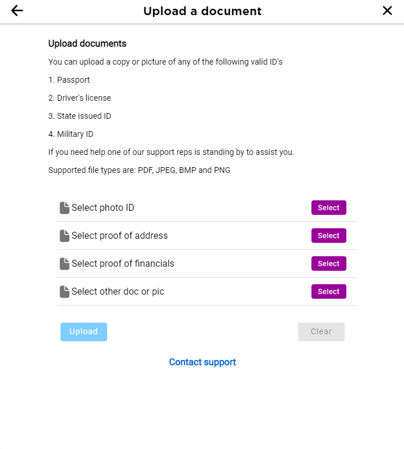Click the Upload documents heading
The height and width of the screenshot is (449, 404).
87,44
